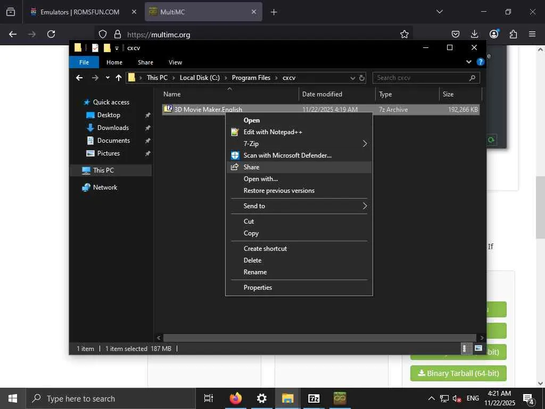
Task: Click the blue Explorer help icon
Action: (x=481, y=62)
